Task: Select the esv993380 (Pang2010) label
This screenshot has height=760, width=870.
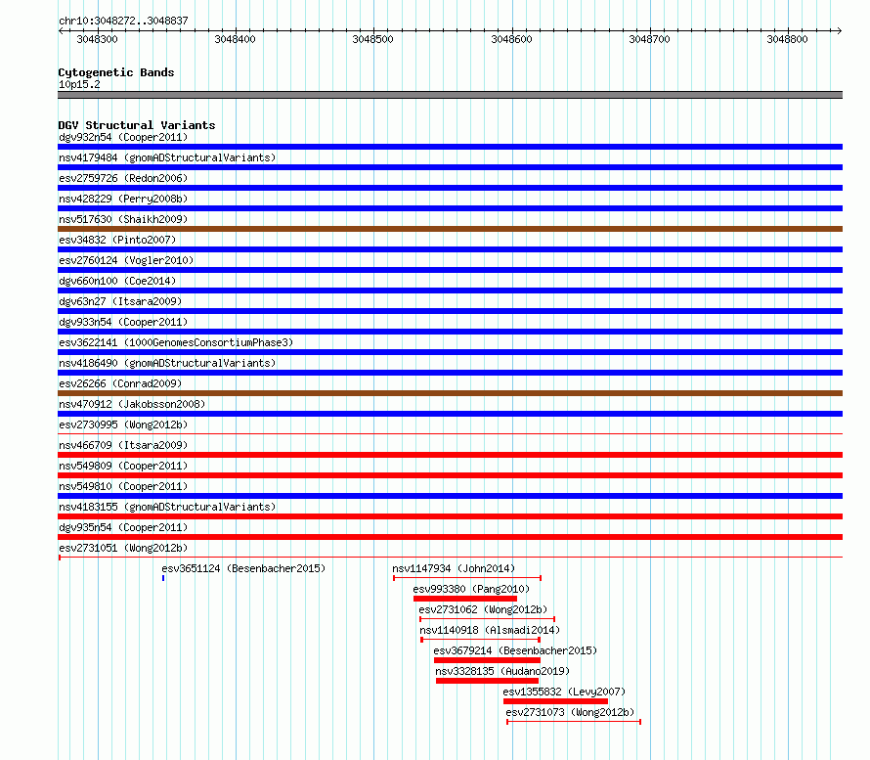Action: coord(471,589)
